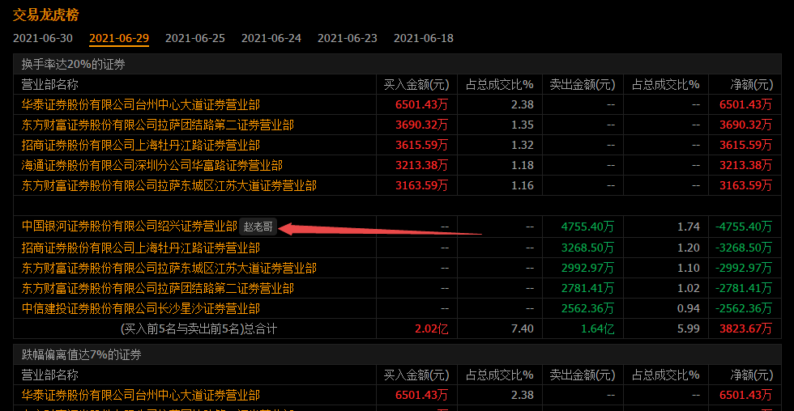794x411 pixels.
Task: Click the 交易龙虎榜 page title
Action: click(45, 15)
